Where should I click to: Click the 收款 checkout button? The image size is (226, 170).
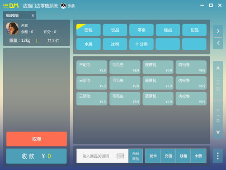[x=37, y=156]
